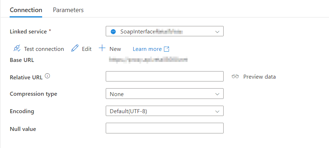Open the Encoding dropdown chevron
This screenshot has width=329, height=148.
[217, 111]
